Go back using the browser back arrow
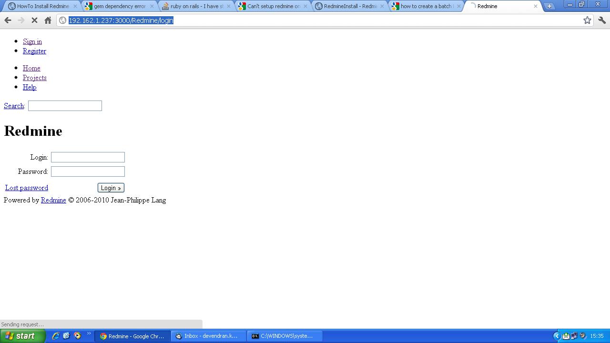 pos(8,20)
